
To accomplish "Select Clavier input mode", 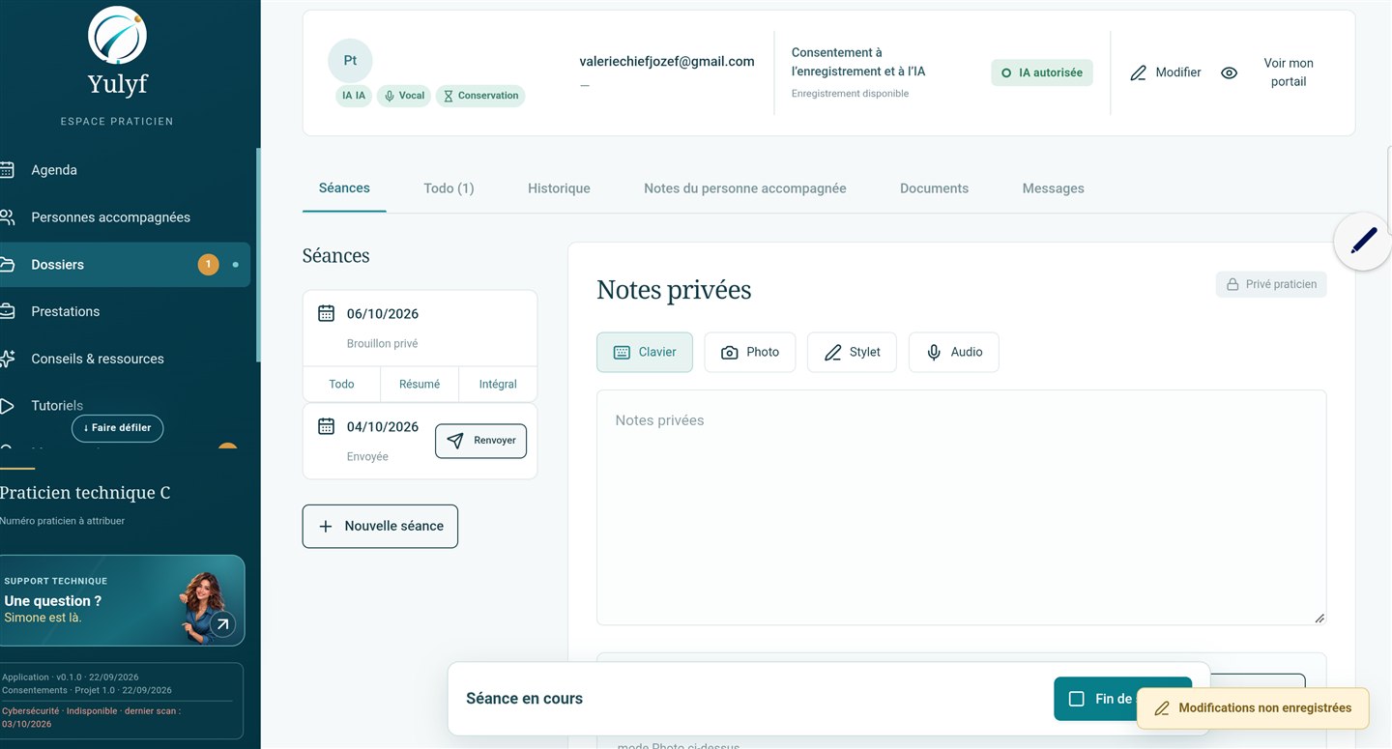I will point(645,353).
